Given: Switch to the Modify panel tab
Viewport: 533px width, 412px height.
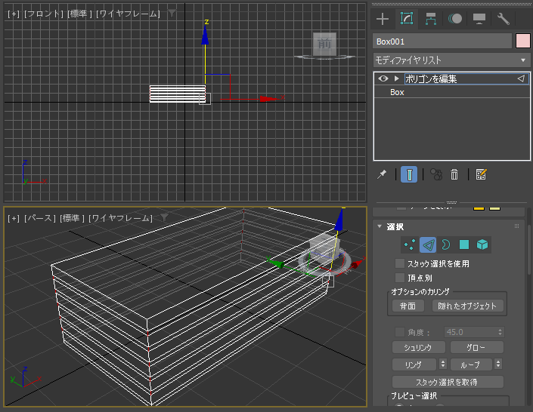Looking at the screenshot, I should click(407, 19).
